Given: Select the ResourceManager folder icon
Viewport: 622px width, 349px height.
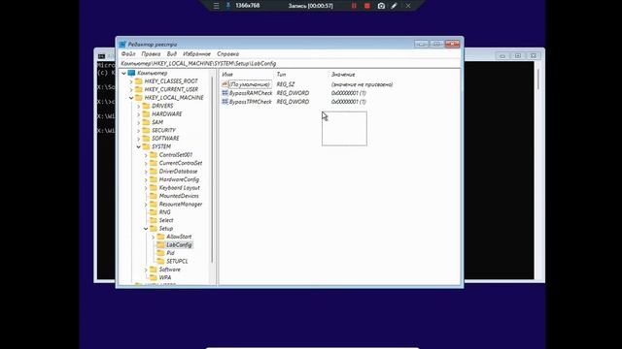Looking at the screenshot, I should point(154,205).
